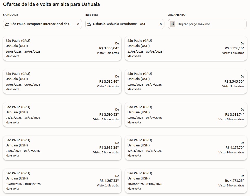Clear the Ushuaia destination field with X
Image resolution: width=250 pixels, height=196 pixels.
click(x=161, y=24)
